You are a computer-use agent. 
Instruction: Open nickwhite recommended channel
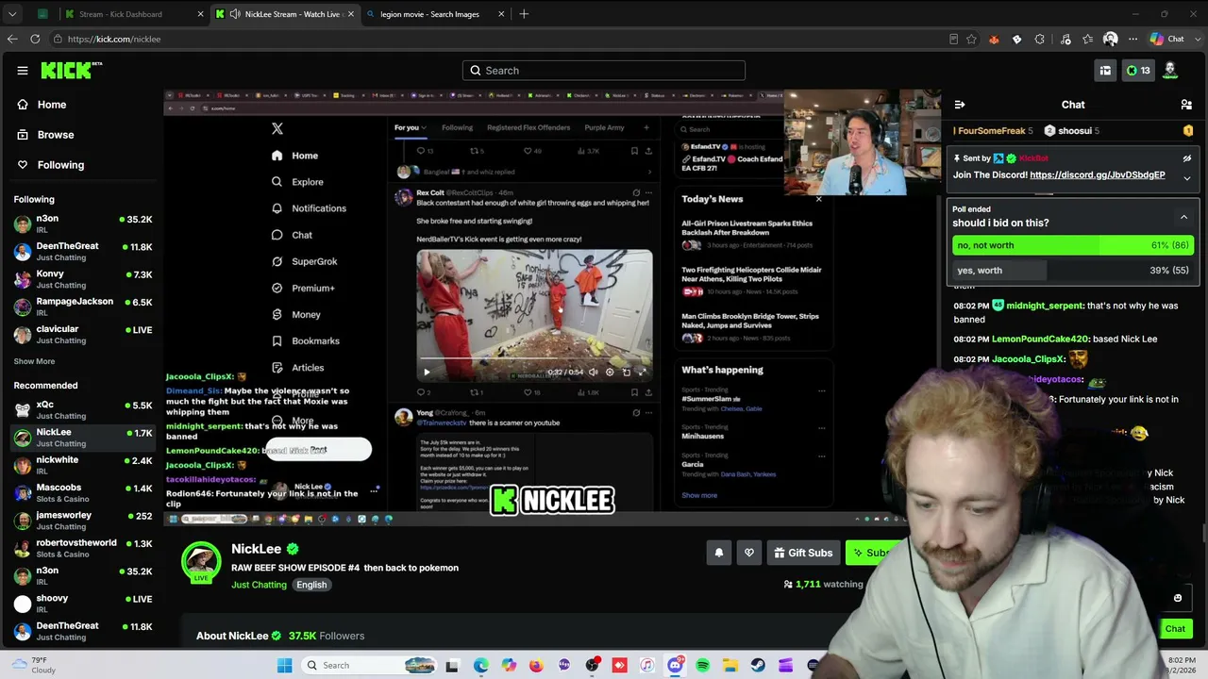coord(83,465)
